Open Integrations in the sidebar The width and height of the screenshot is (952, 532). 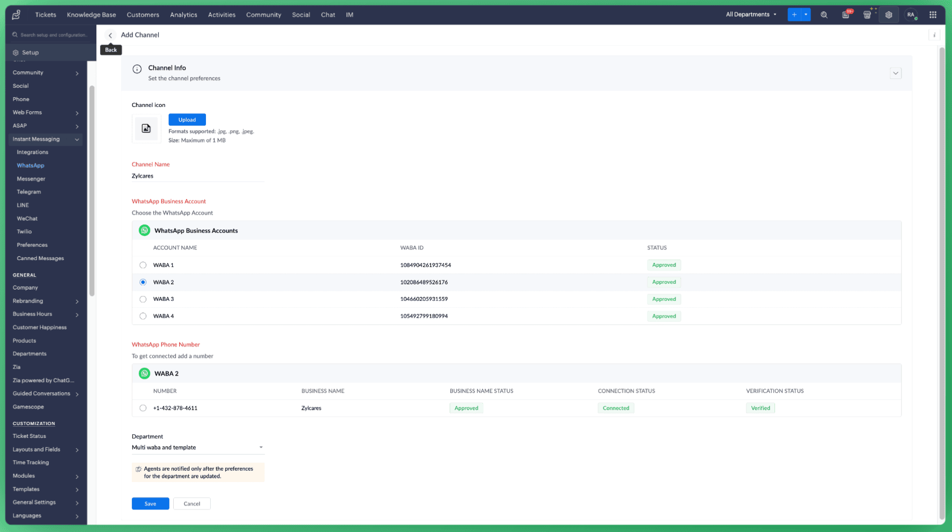click(32, 152)
